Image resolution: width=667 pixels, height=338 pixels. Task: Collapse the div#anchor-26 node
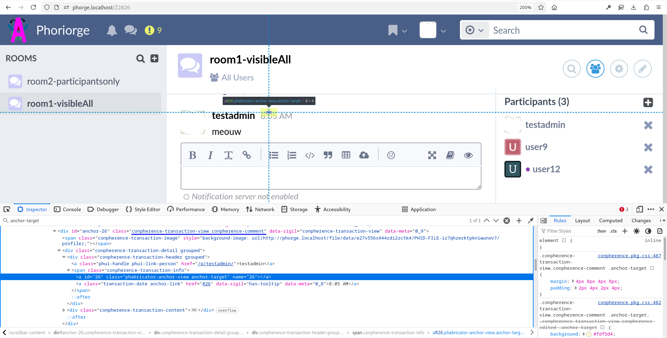point(55,231)
